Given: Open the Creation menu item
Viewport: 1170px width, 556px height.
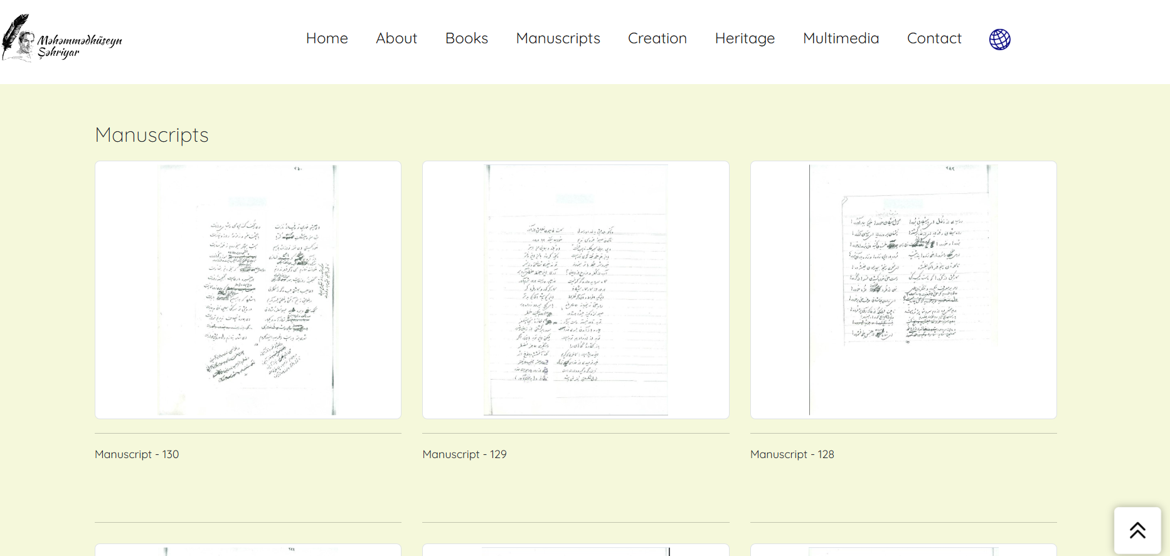Looking at the screenshot, I should tap(657, 38).
